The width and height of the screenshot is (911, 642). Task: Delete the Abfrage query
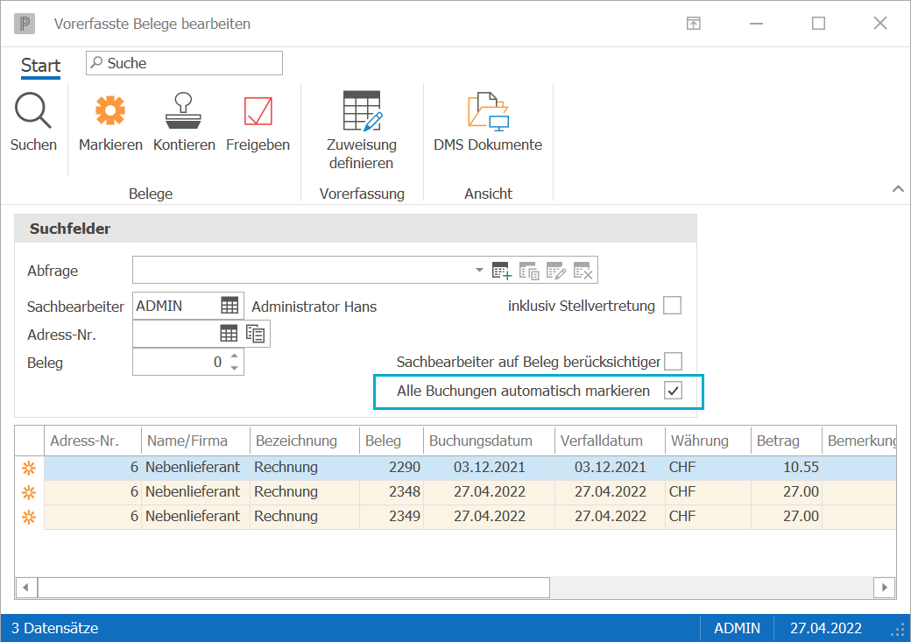point(583,271)
